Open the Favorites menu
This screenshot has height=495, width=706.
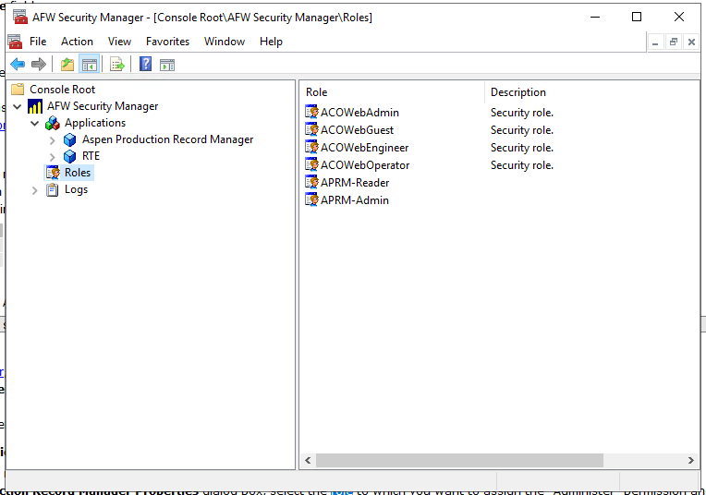pos(167,42)
